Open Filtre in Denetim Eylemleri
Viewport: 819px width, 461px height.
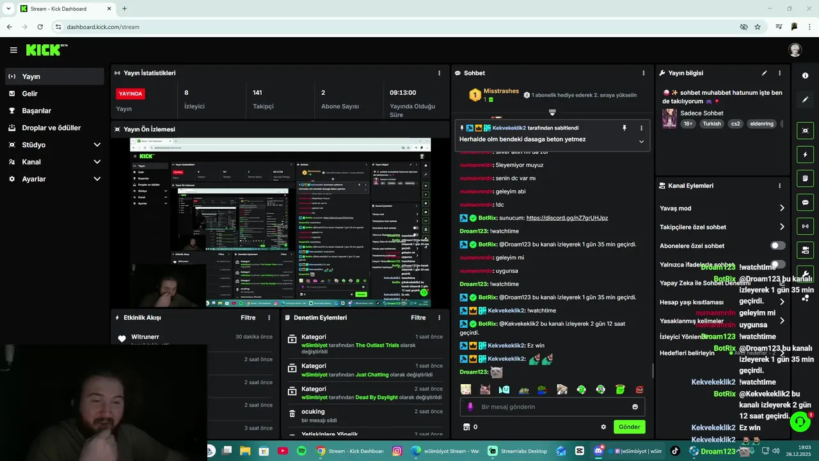pyautogui.click(x=418, y=318)
